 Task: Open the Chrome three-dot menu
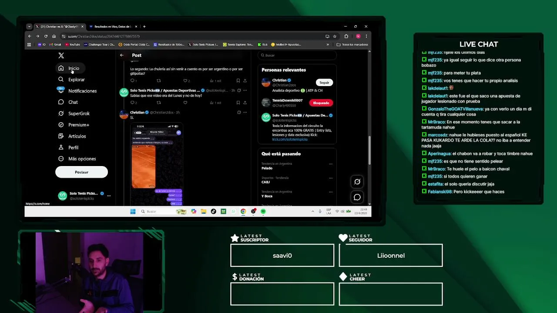[366, 36]
